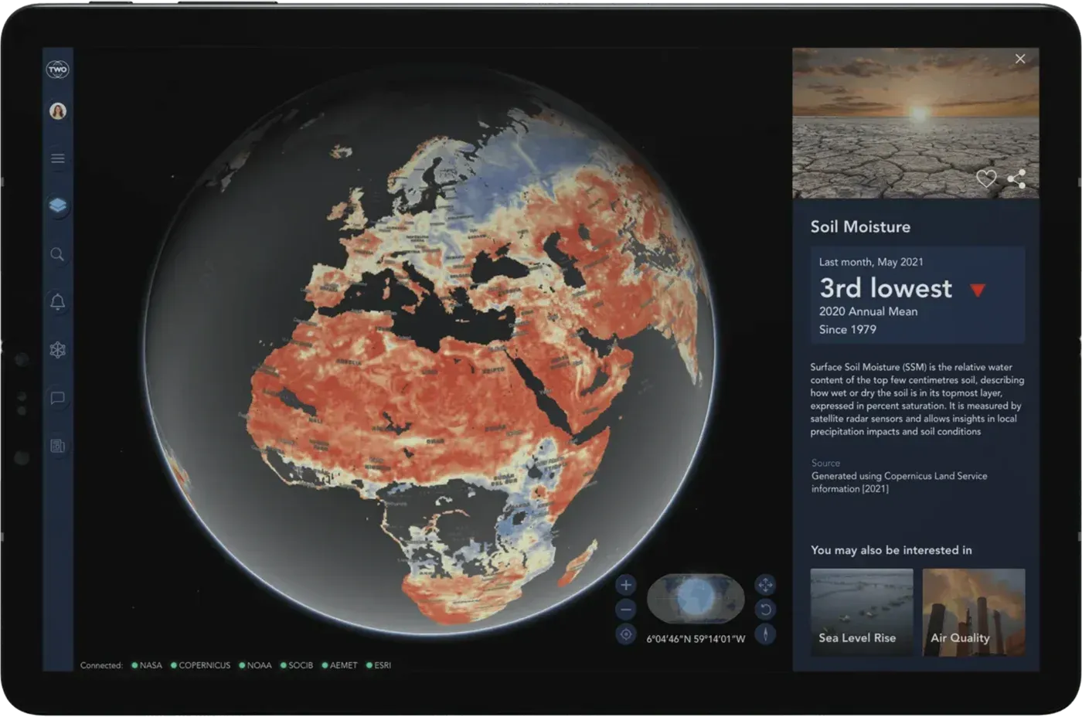Click the "Since 1979" text
The image size is (1082, 717).
848,329
